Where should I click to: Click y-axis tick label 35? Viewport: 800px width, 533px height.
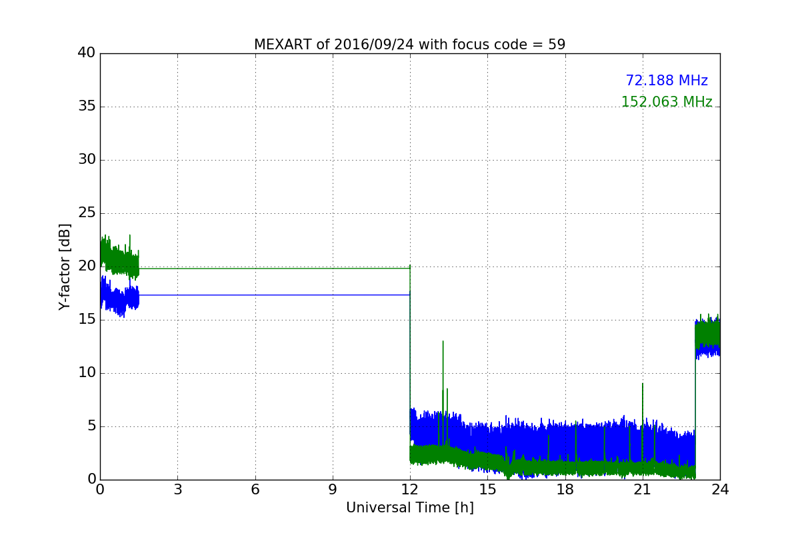(86, 107)
